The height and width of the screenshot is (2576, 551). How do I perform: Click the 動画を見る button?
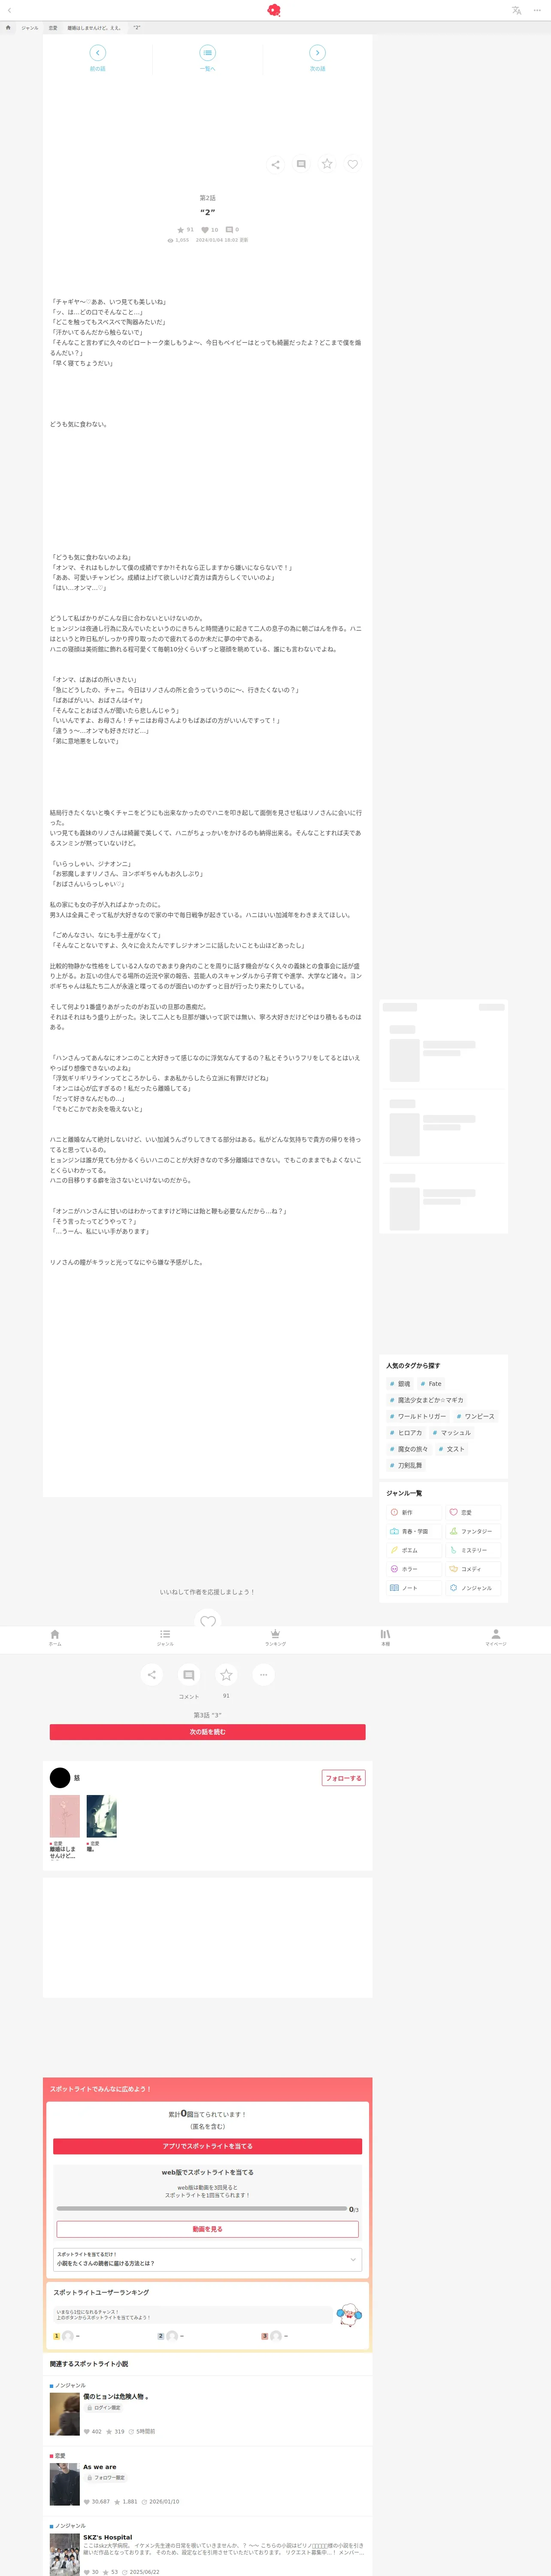click(x=208, y=2229)
